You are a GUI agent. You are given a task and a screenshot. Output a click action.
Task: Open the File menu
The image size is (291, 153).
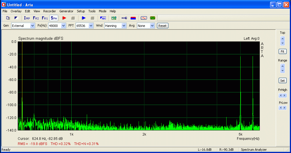pyautogui.click(x=5, y=11)
